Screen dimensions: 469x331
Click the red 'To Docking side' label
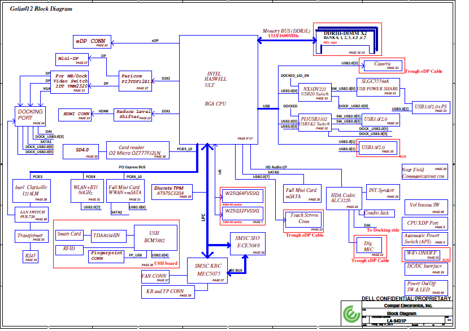click(x=383, y=230)
